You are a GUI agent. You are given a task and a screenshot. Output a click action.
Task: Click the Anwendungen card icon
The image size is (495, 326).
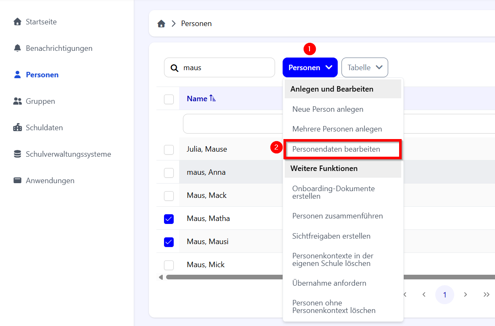point(17,181)
